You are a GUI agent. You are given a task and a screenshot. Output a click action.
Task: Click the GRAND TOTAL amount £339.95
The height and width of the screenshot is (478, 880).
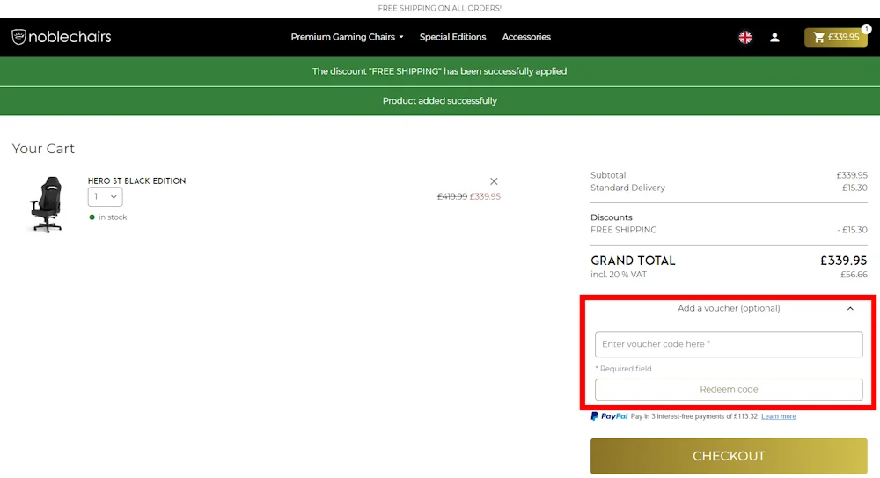pyautogui.click(x=843, y=261)
